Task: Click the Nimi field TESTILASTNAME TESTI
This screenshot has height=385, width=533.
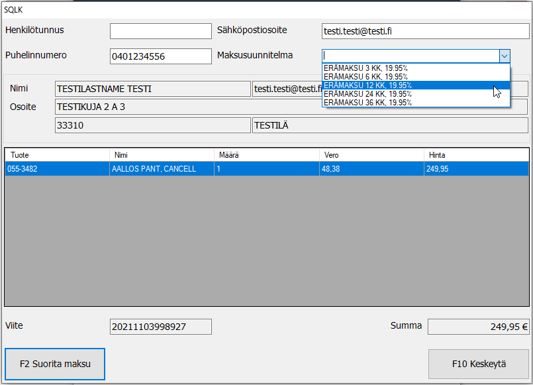Action: click(152, 89)
